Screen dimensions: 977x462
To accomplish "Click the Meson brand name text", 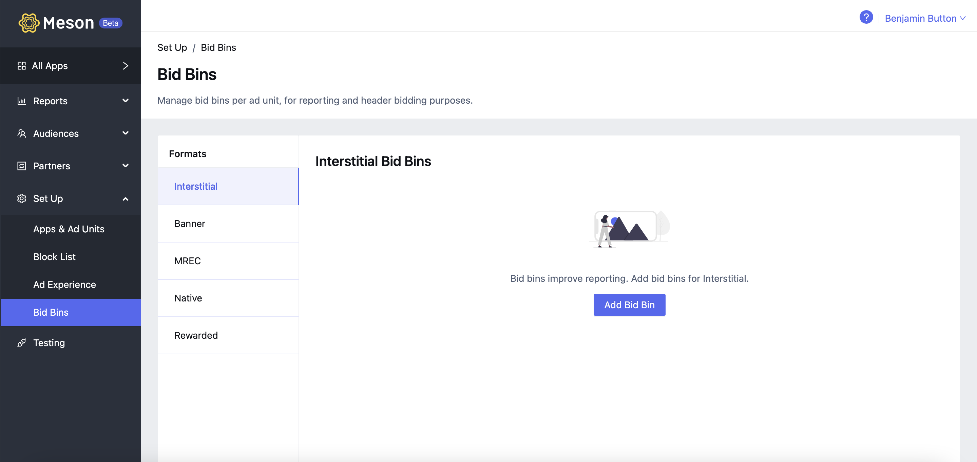I will click(x=68, y=23).
